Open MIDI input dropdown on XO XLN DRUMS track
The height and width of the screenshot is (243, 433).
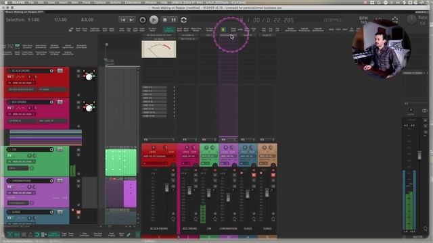pos(22,82)
